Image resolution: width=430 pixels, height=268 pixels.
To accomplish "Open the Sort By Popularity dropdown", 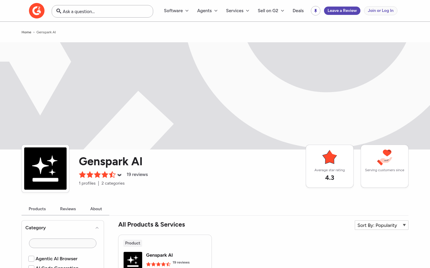I will [382, 225].
